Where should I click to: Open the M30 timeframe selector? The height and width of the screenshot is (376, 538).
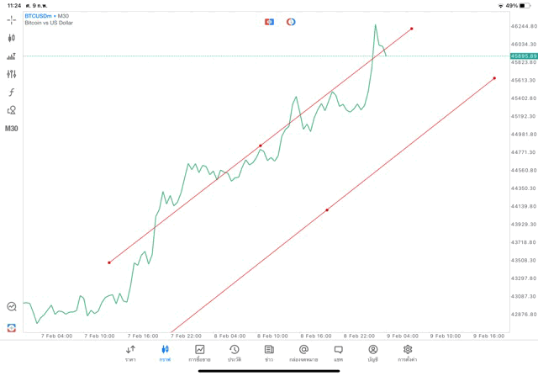pos(11,129)
